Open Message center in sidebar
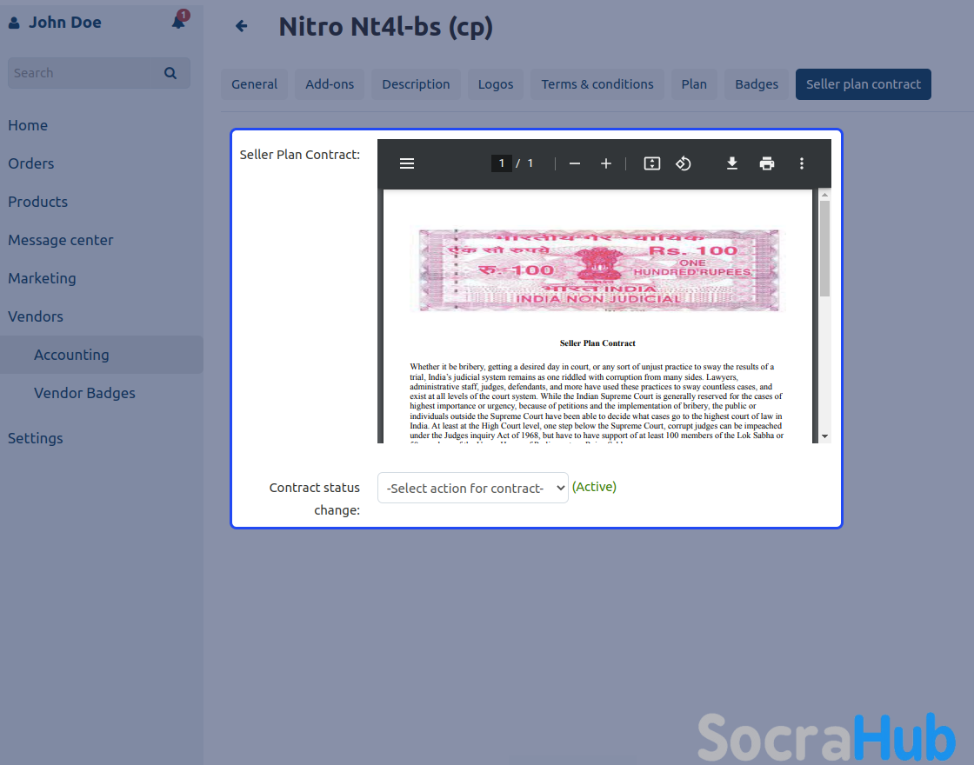 61,240
